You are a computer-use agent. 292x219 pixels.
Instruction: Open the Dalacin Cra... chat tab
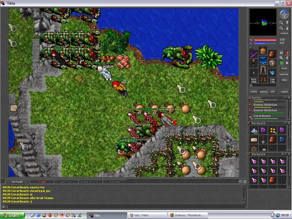pyautogui.click(x=90, y=181)
